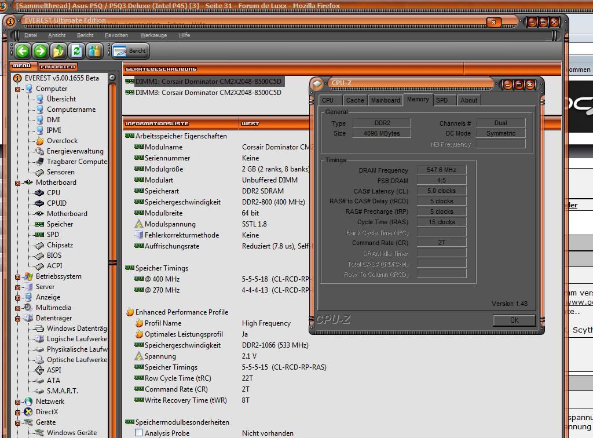Expand the DirectX tree node
The width and height of the screenshot is (593, 438).
point(17,413)
